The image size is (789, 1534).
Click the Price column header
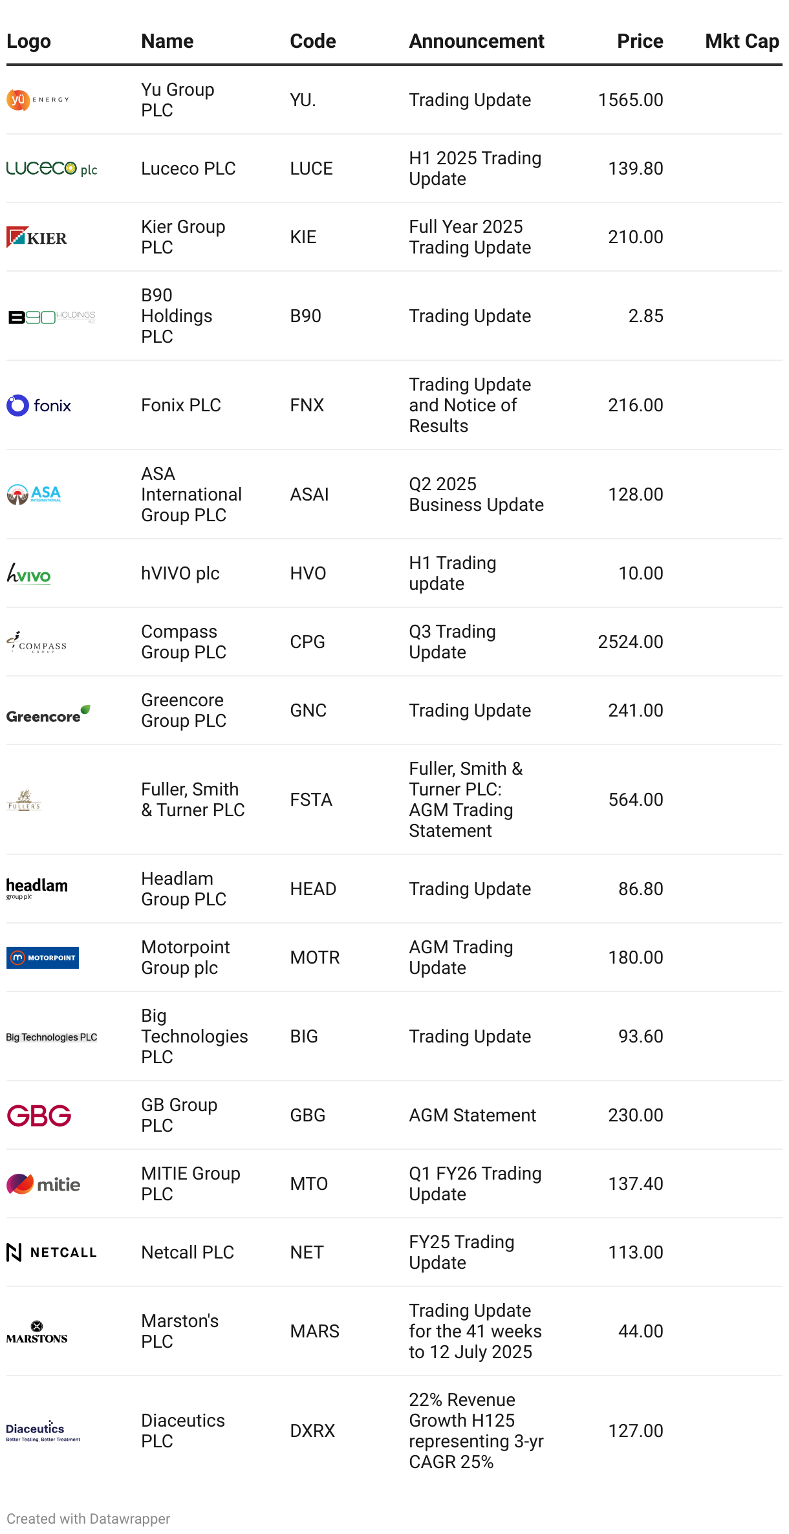(640, 41)
